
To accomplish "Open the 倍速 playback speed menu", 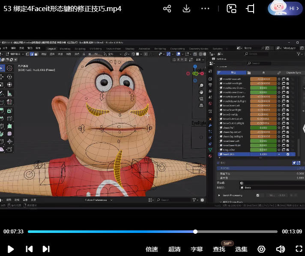I will point(152,249).
